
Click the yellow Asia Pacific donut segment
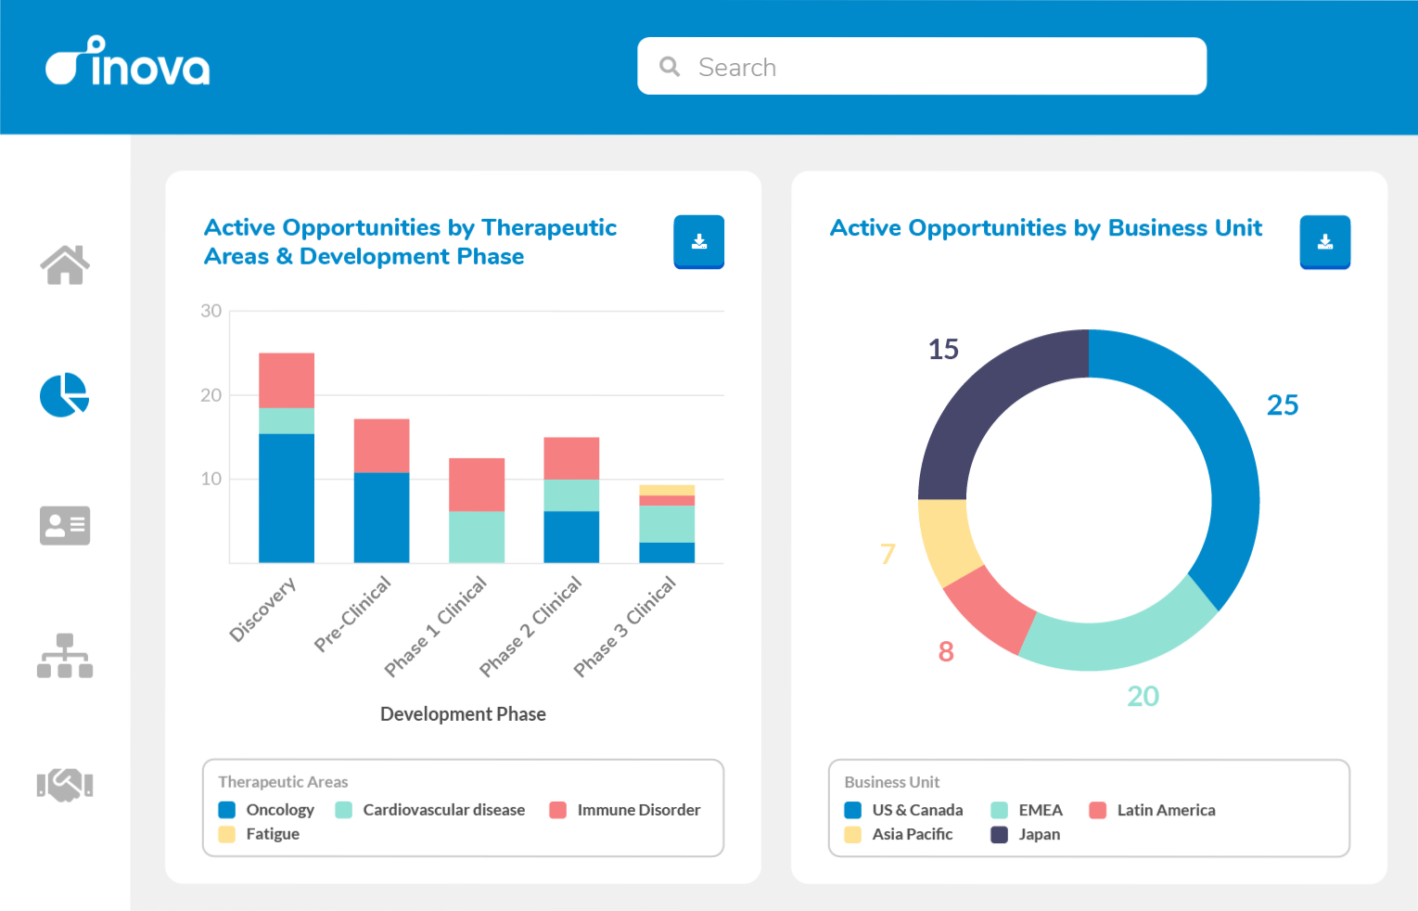pos(946,540)
